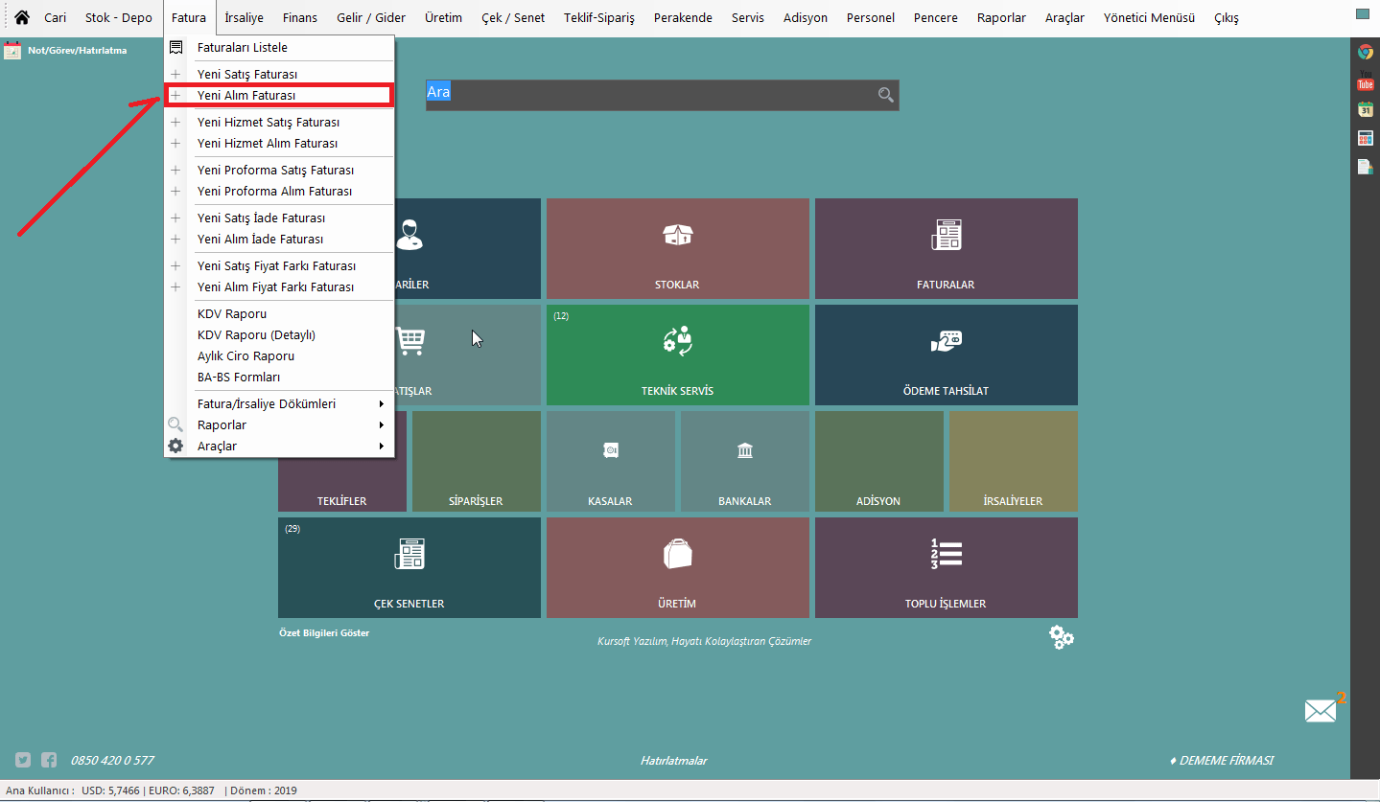The width and height of the screenshot is (1380, 802).
Task: Choose Yeni Alım İade Faturası
Action: click(279, 239)
